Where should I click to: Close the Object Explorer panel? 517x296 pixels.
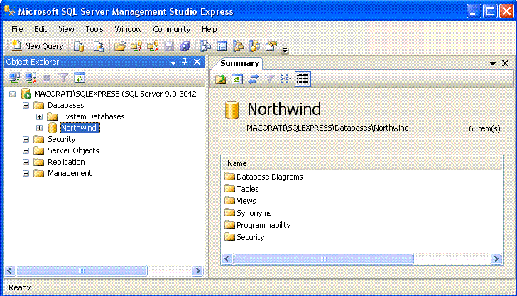197,62
